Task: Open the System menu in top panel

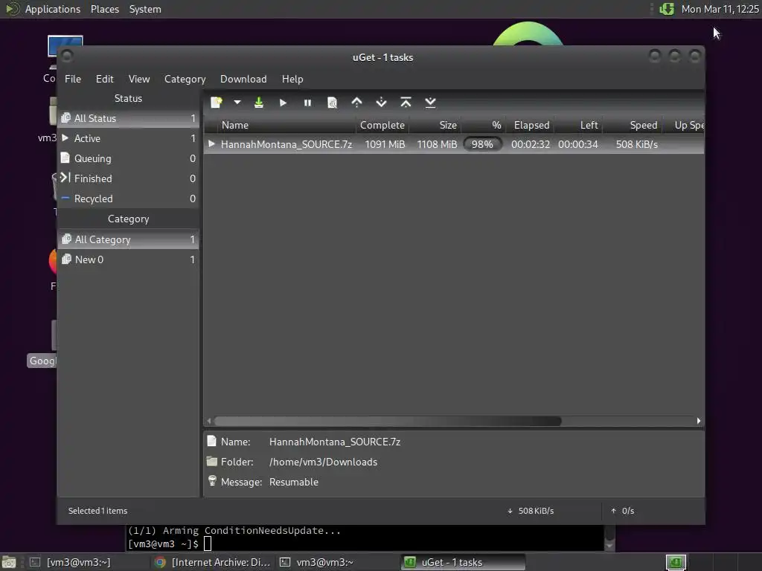Action: click(145, 9)
